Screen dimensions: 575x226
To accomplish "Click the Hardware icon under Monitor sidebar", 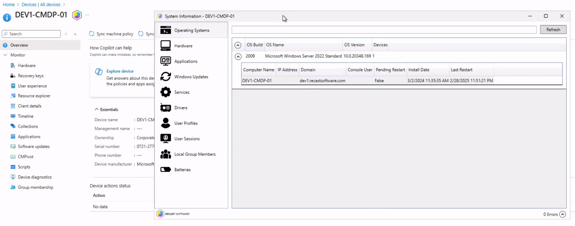I will pos(13,65).
